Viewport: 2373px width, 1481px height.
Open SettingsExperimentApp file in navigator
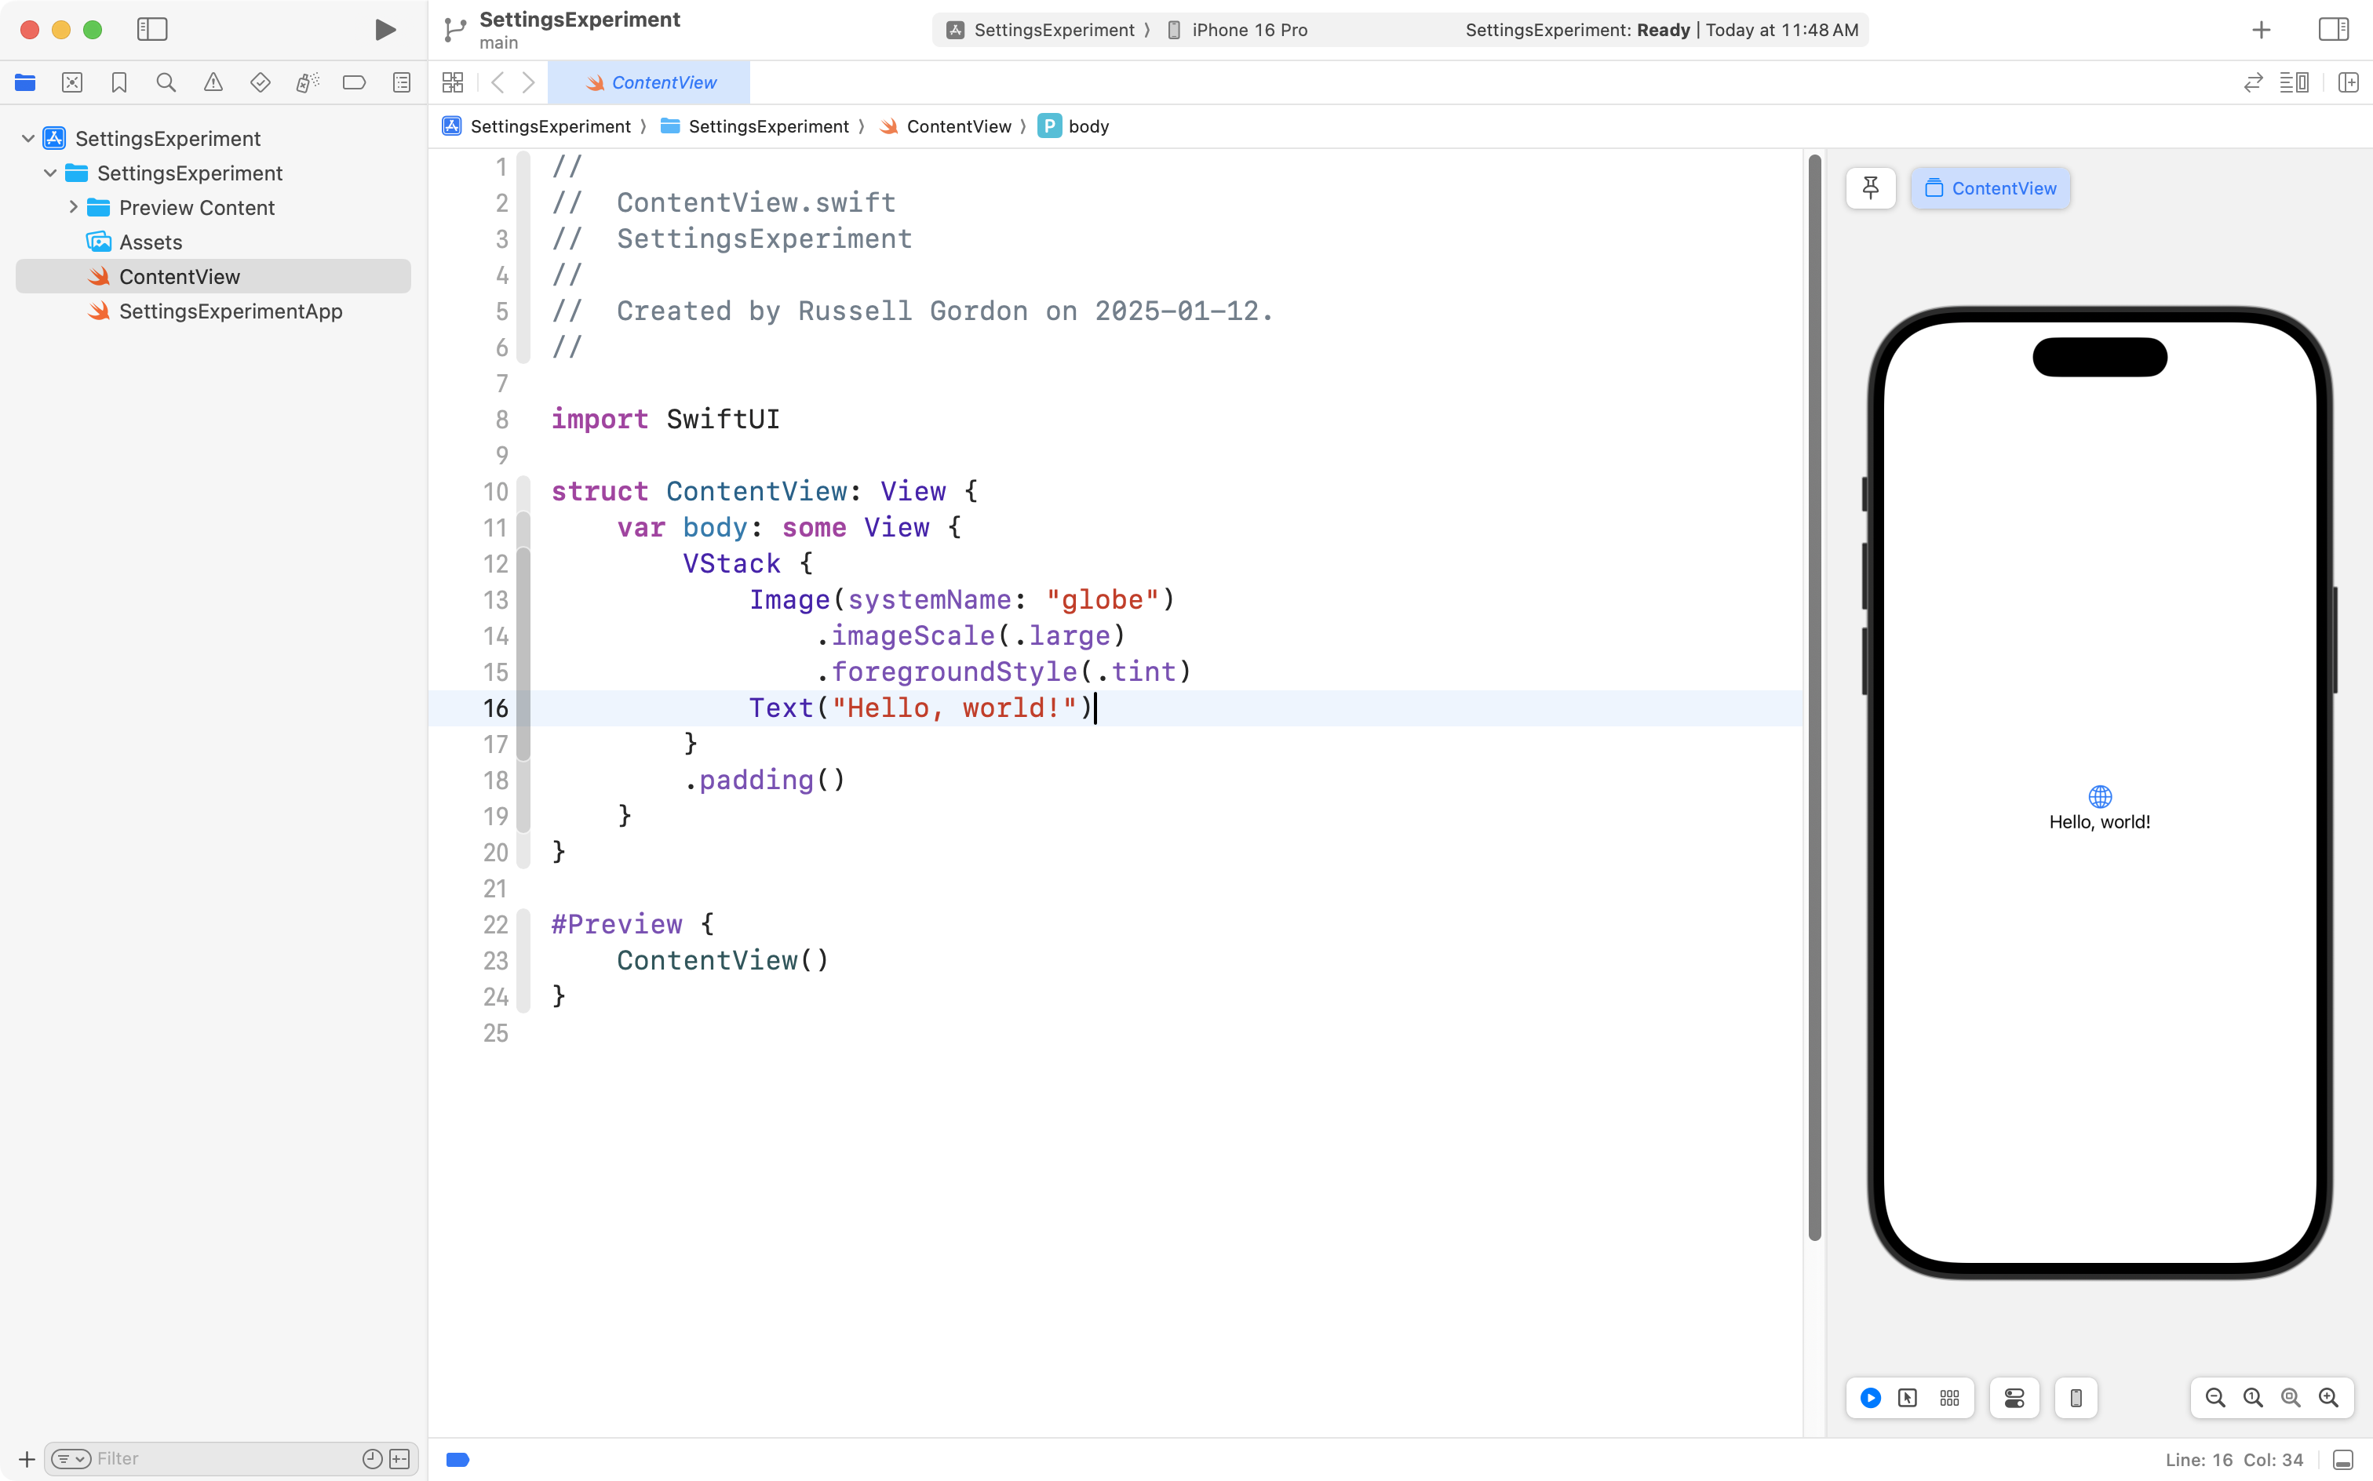(x=230, y=311)
